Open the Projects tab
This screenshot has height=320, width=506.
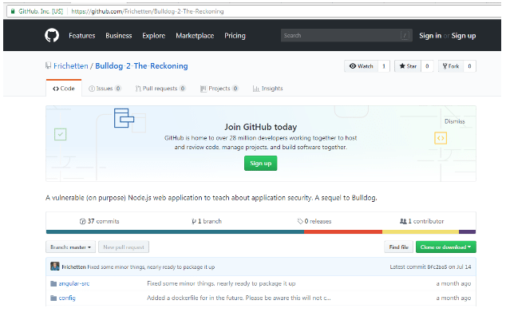point(219,89)
